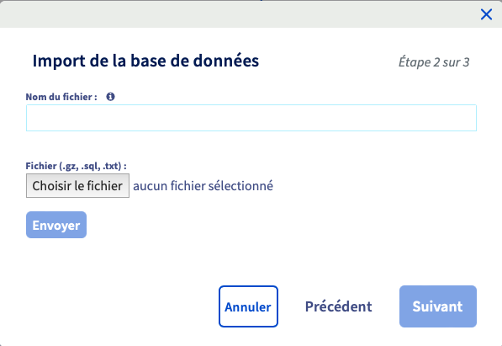The image size is (502, 346).
Task: Open the file picker via Choisir le fichier
Action: pos(78,186)
